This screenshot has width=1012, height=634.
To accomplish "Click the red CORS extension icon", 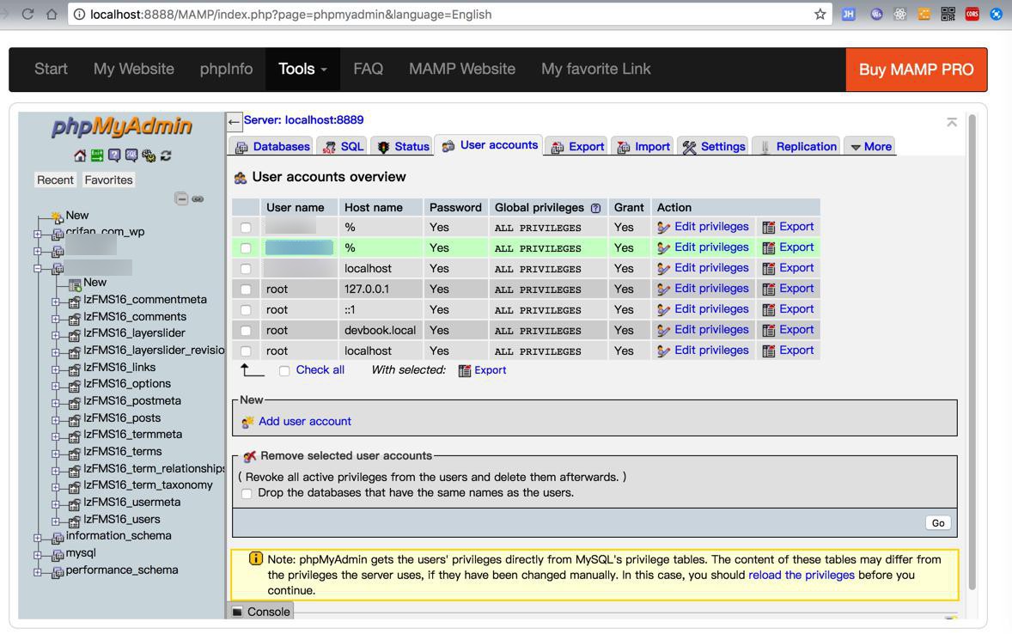I will click(x=972, y=14).
